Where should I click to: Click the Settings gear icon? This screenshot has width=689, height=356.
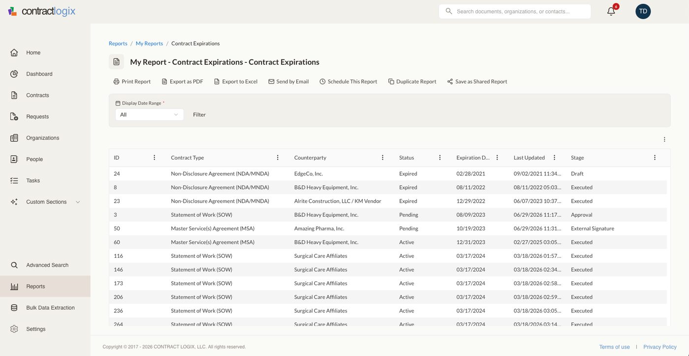(14, 329)
